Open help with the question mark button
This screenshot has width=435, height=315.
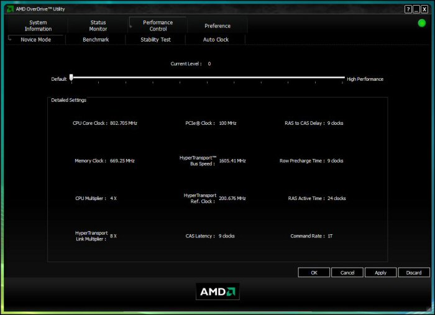(x=408, y=9)
